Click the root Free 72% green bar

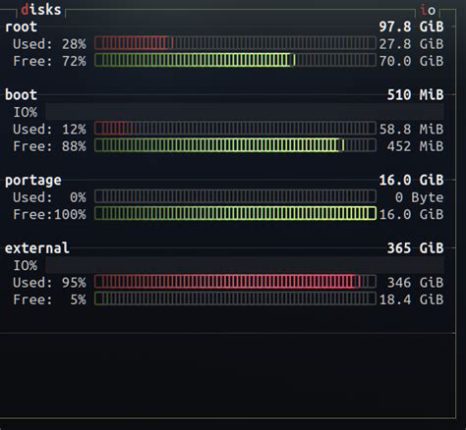coord(235,60)
